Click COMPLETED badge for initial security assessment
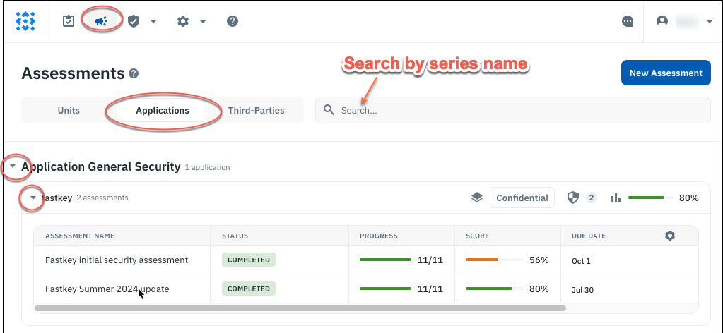Image resolution: width=723 pixels, height=333 pixels. tap(249, 260)
